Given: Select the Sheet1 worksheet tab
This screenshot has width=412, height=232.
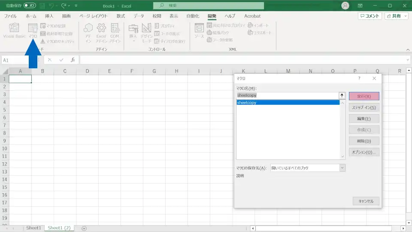Looking at the screenshot, I should 33,228.
